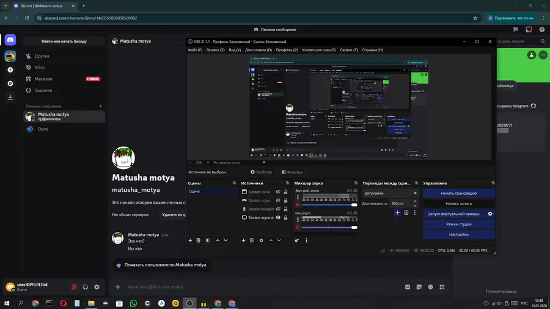Create new direct message plus icon
The width and height of the screenshot is (550, 309).
(101, 106)
